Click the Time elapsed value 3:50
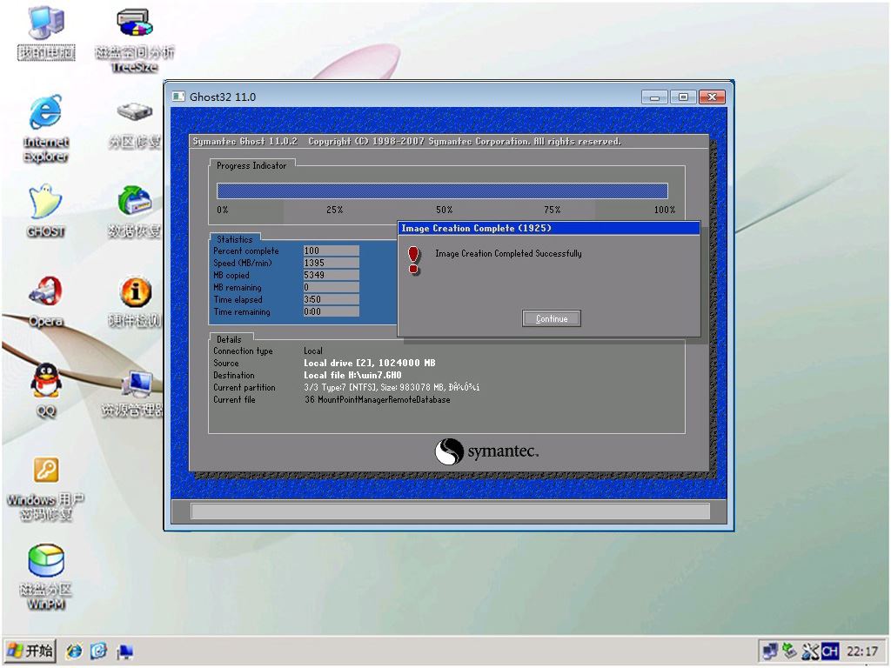891x668 pixels. point(331,299)
